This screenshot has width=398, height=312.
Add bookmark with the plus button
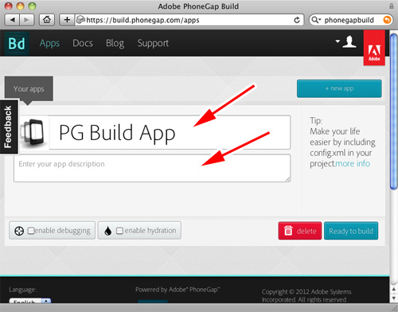(x=67, y=20)
